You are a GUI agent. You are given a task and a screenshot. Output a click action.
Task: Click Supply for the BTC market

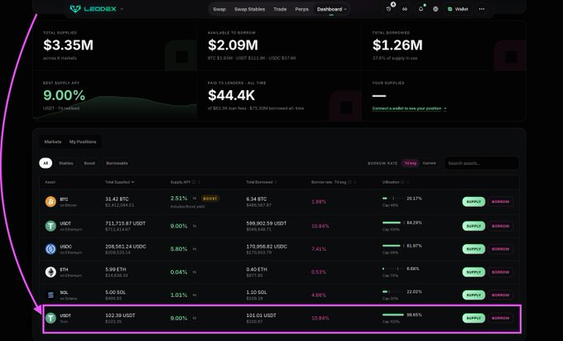(474, 202)
